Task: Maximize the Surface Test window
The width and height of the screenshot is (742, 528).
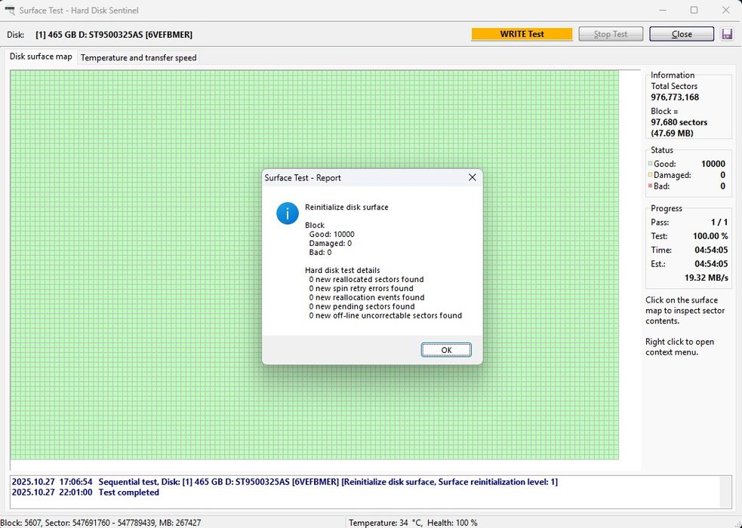Action: [694, 10]
